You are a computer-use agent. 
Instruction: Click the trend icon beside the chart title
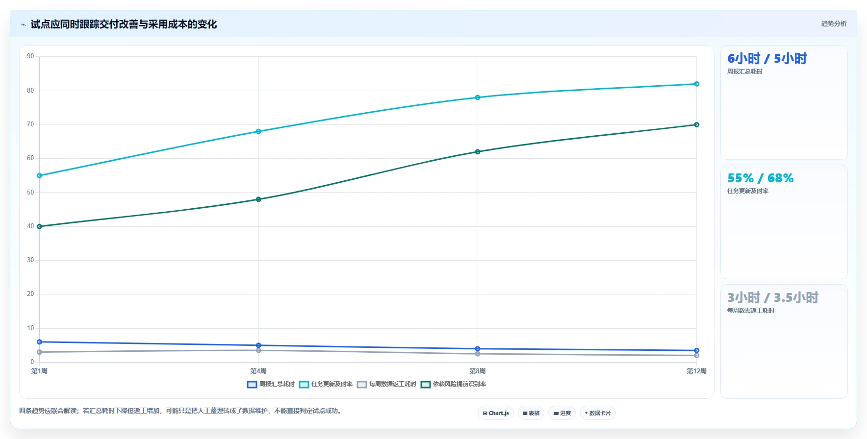coord(23,24)
